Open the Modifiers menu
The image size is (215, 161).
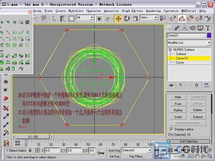76,11
